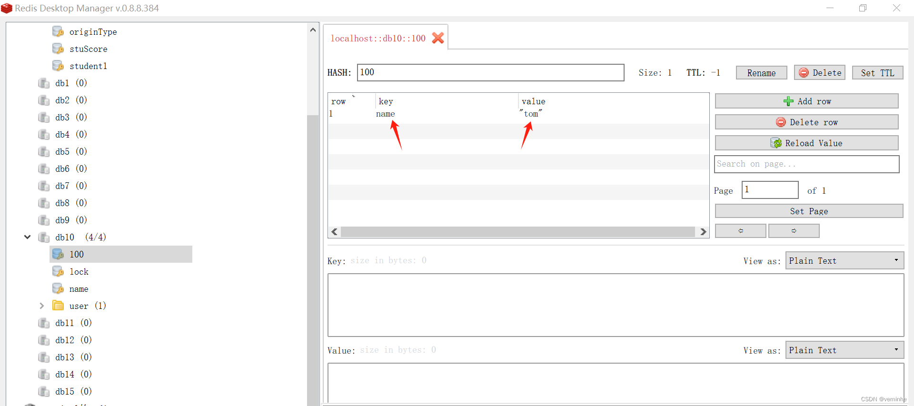Click the db9 database icon
Image resolution: width=914 pixels, height=406 pixels.
(x=44, y=220)
